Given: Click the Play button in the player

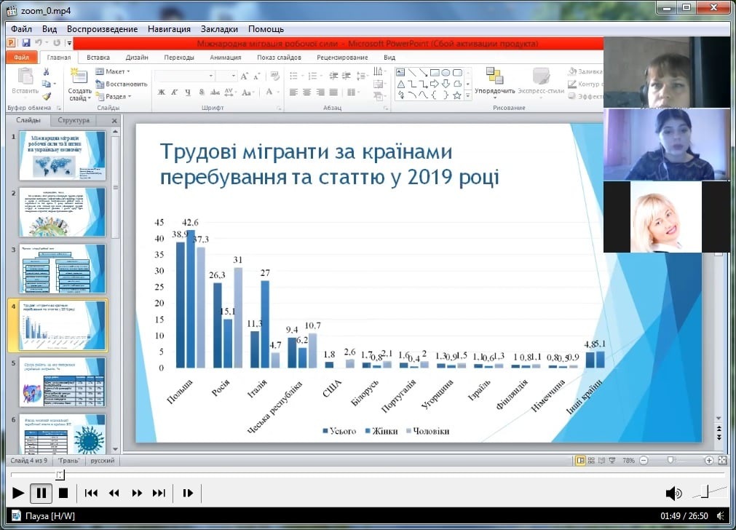Looking at the screenshot, I should pyautogui.click(x=18, y=493).
